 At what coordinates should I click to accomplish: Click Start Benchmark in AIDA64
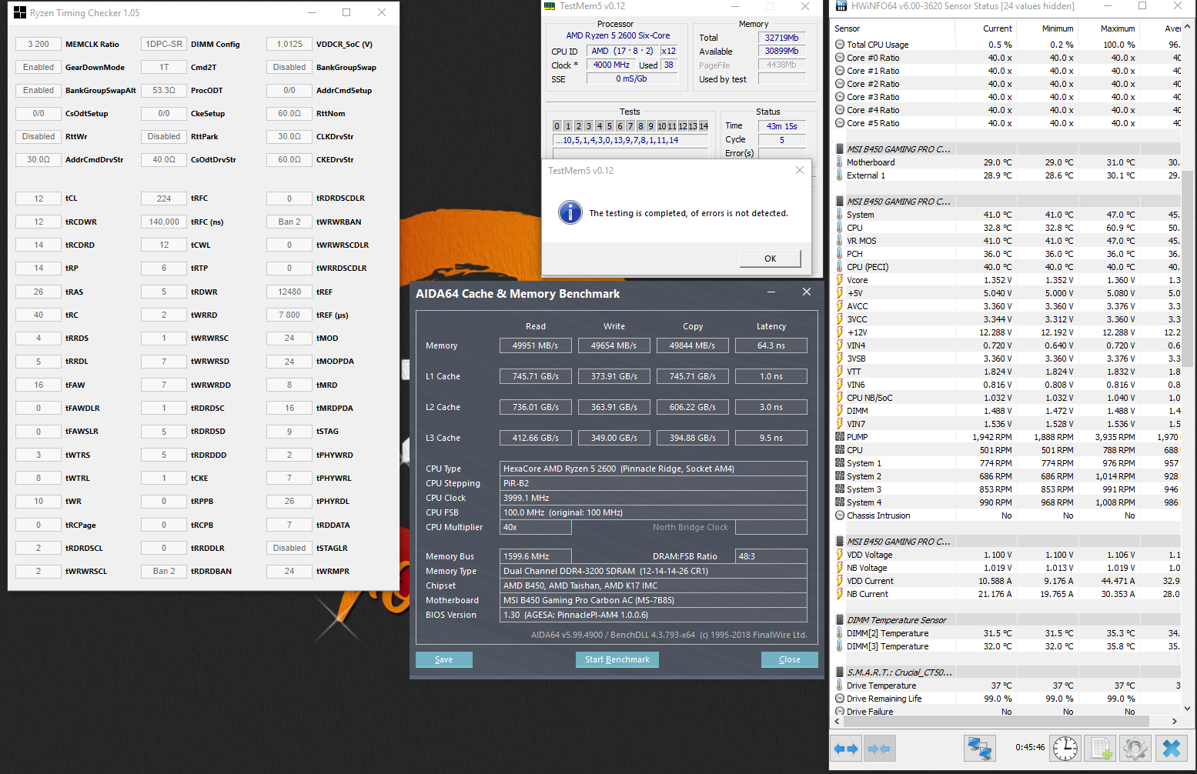click(x=617, y=659)
